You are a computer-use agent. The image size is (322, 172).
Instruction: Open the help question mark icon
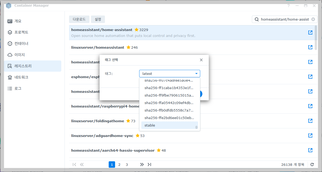click(289, 5)
